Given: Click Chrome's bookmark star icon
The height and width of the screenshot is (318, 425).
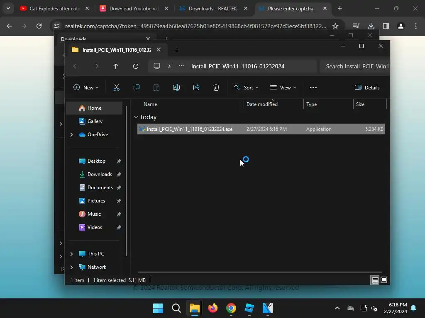Looking at the screenshot, I should 335,26.
